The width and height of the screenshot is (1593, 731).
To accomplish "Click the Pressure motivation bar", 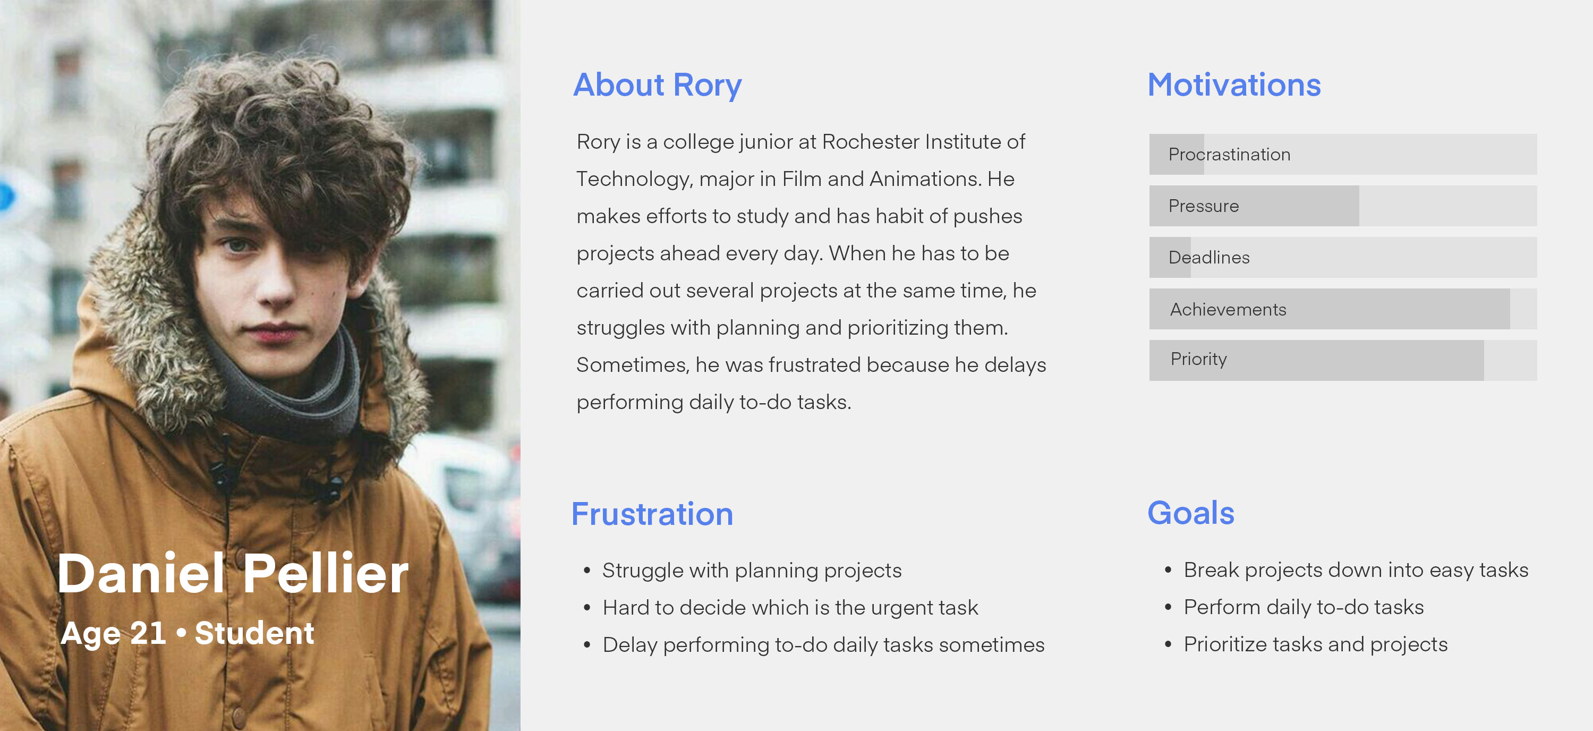I will [1342, 206].
